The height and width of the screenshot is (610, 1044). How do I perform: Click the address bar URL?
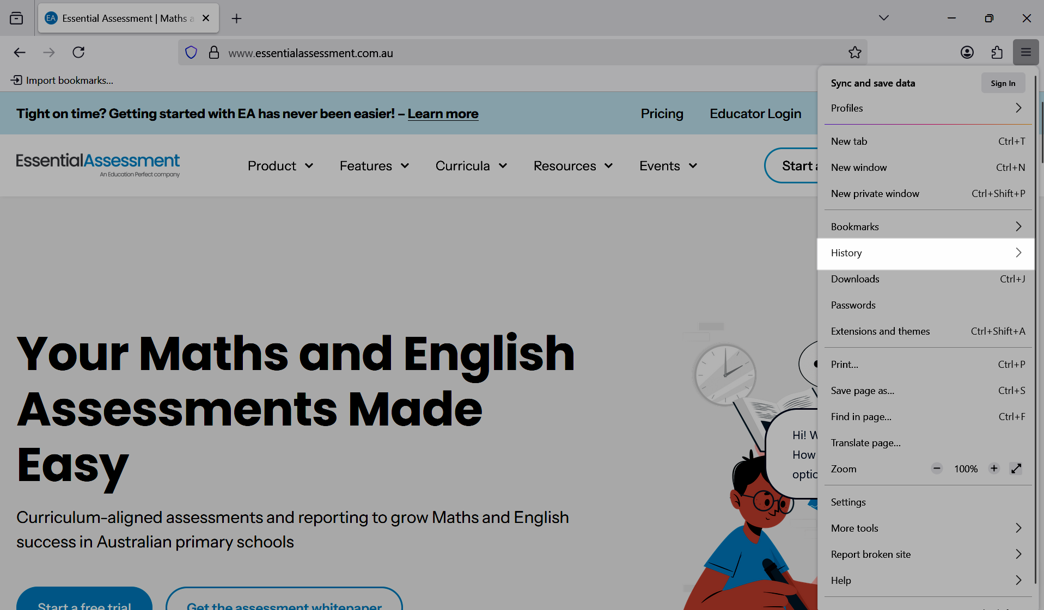pos(310,53)
